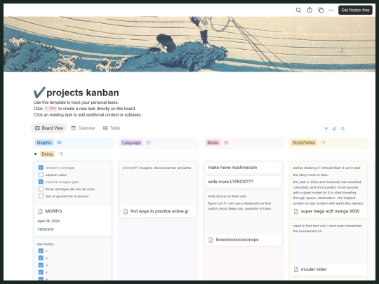Click the 'projects kanban' page title

(x=83, y=93)
